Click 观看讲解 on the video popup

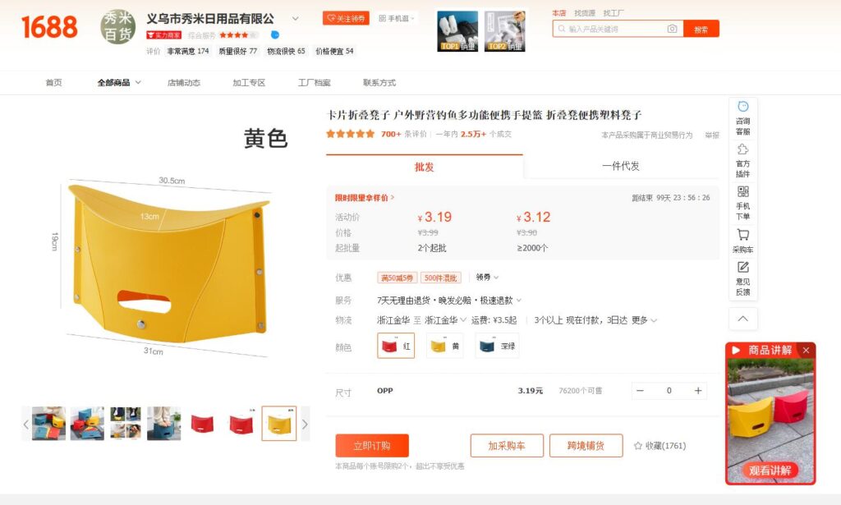click(x=770, y=471)
